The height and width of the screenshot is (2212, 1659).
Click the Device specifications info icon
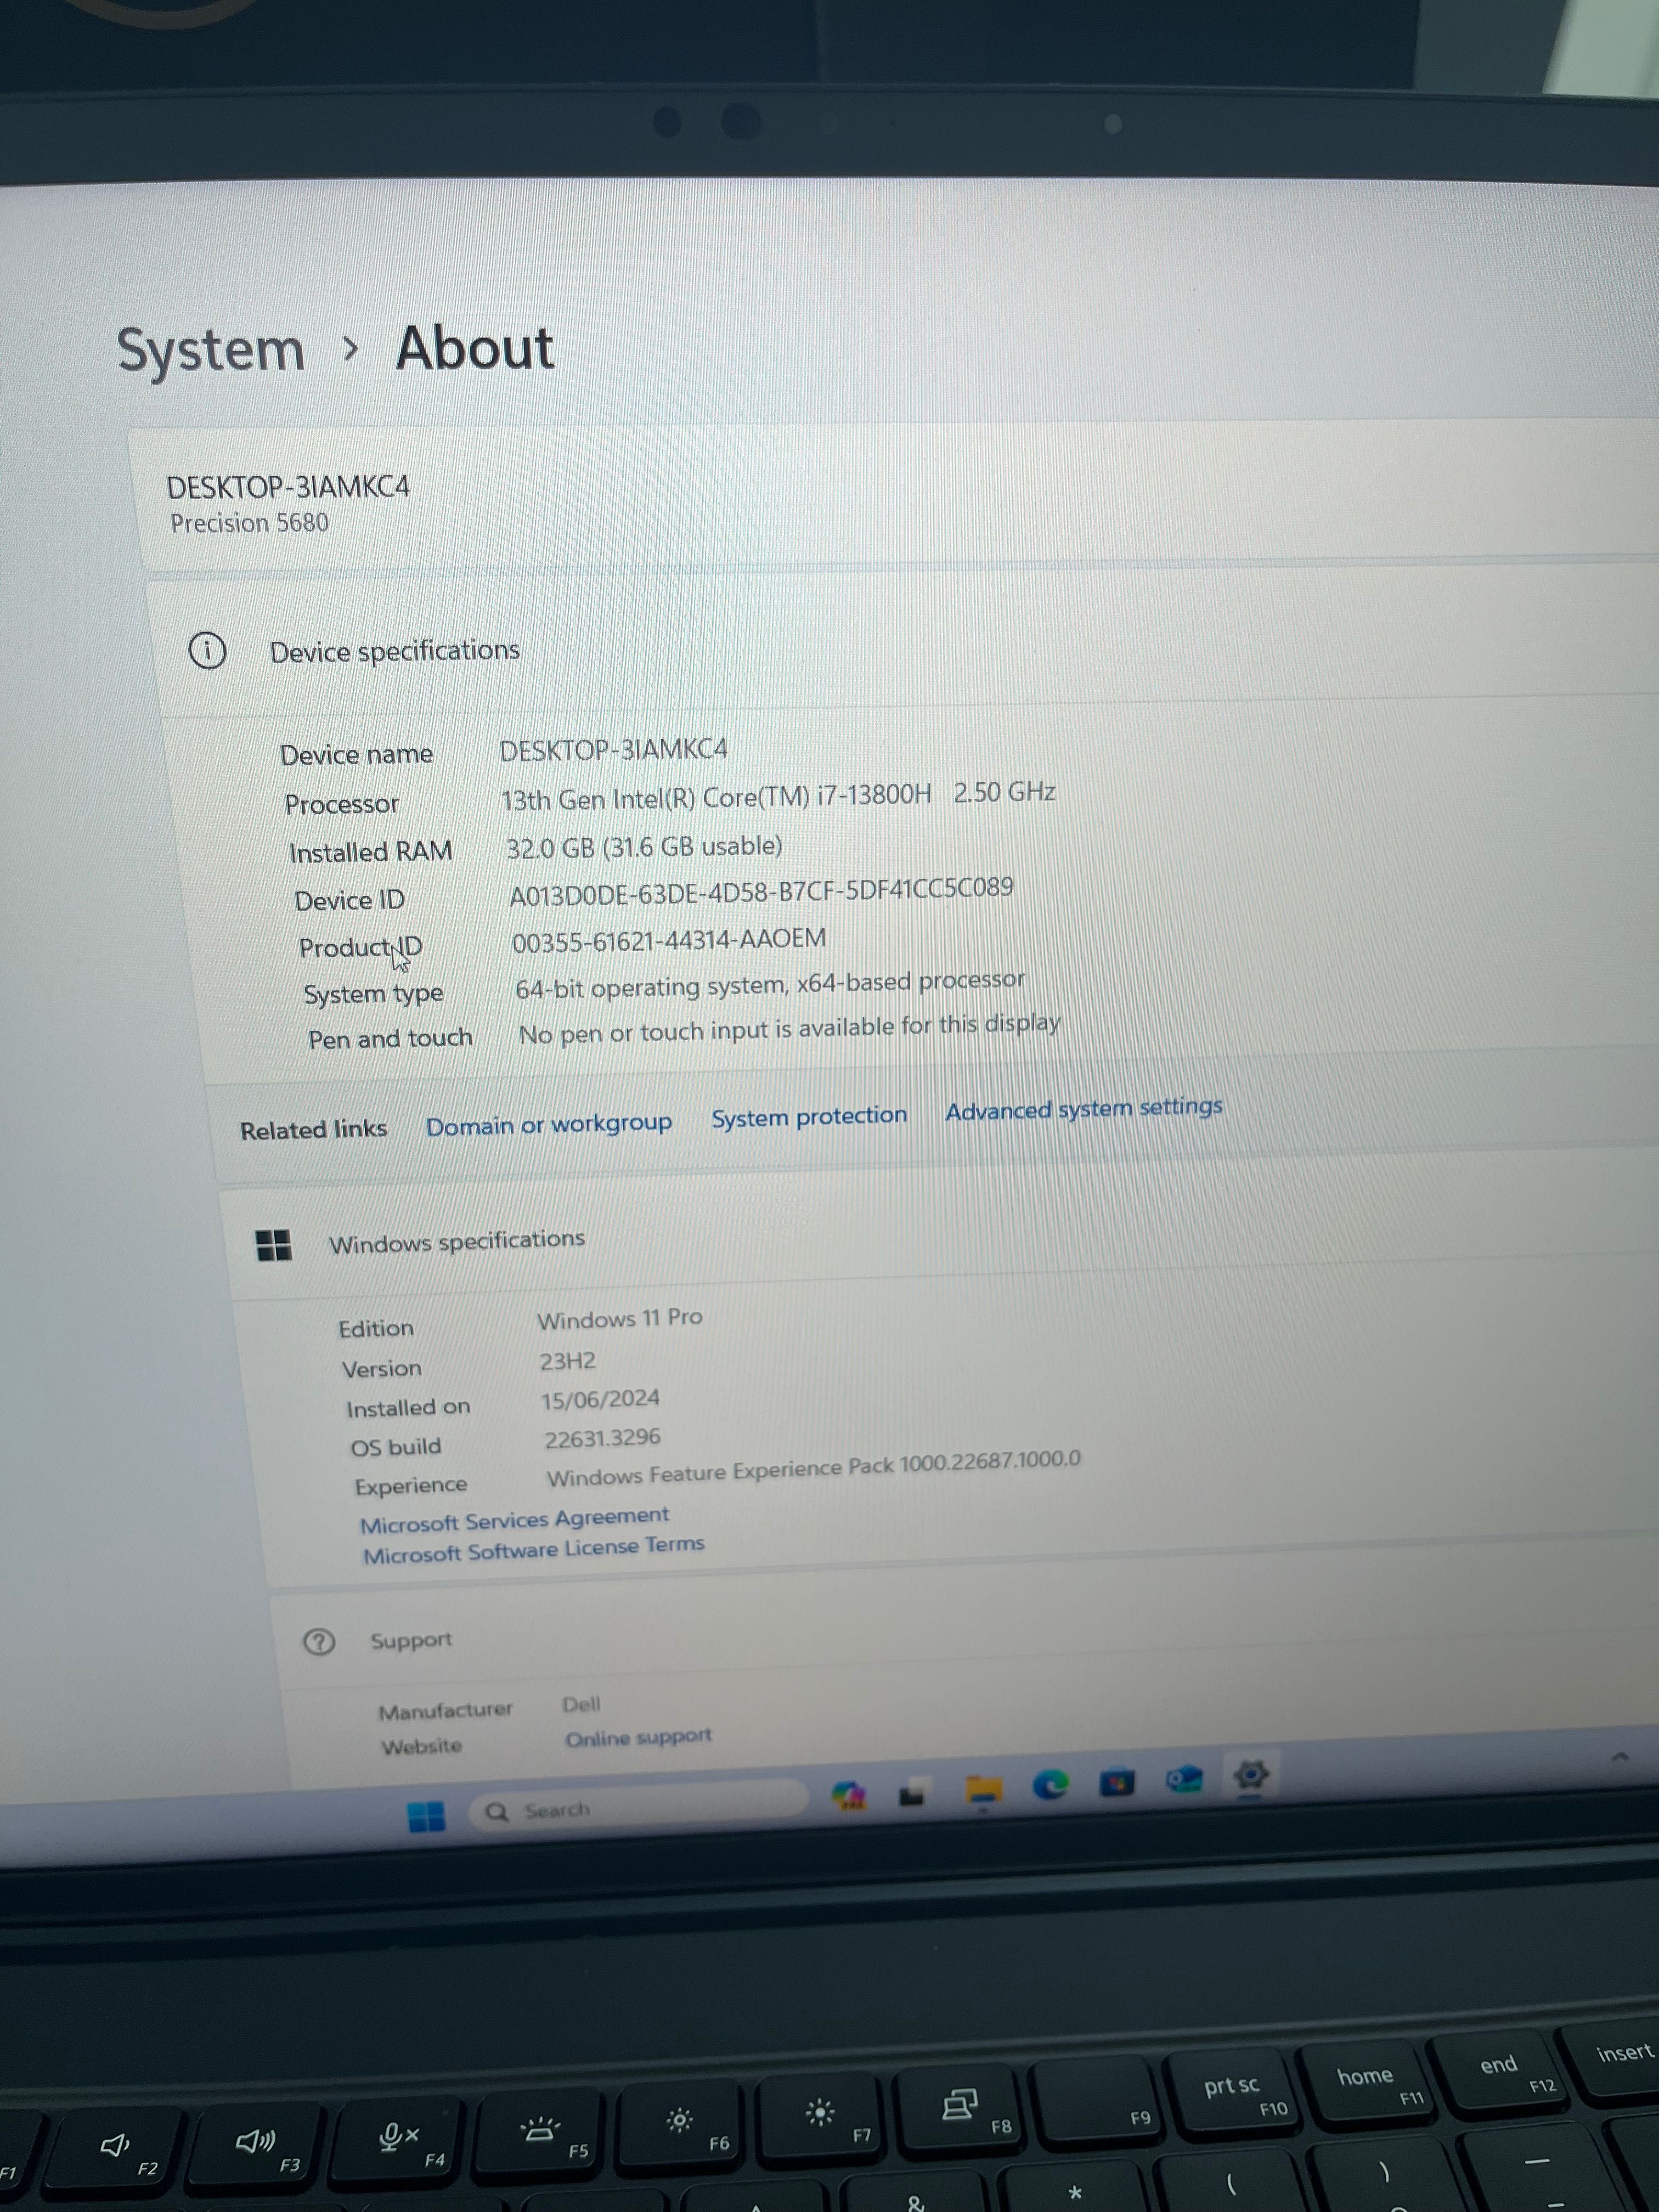207,651
